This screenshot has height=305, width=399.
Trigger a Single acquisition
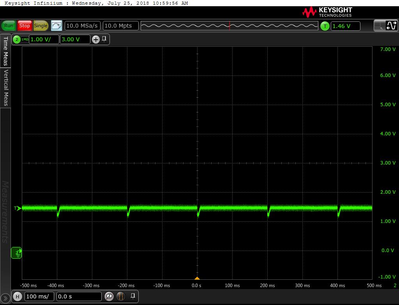pyautogui.click(x=41, y=26)
